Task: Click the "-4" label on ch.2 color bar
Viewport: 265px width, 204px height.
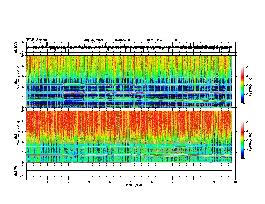Action: (x=247, y=131)
